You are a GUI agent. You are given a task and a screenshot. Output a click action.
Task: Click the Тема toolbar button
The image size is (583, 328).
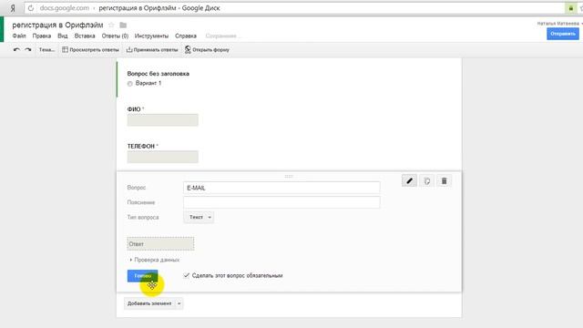tap(46, 49)
